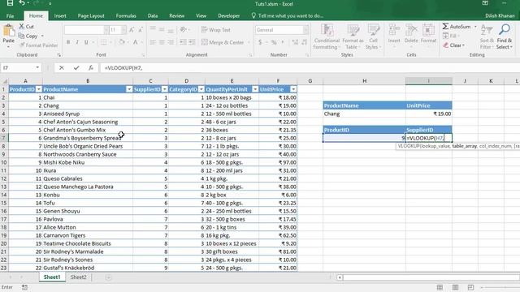Apply center horizontal alignment
This screenshot has width=520, height=292.
[162, 42]
